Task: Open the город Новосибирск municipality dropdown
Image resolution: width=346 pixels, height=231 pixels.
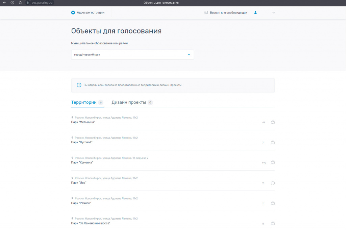Action: point(132,55)
